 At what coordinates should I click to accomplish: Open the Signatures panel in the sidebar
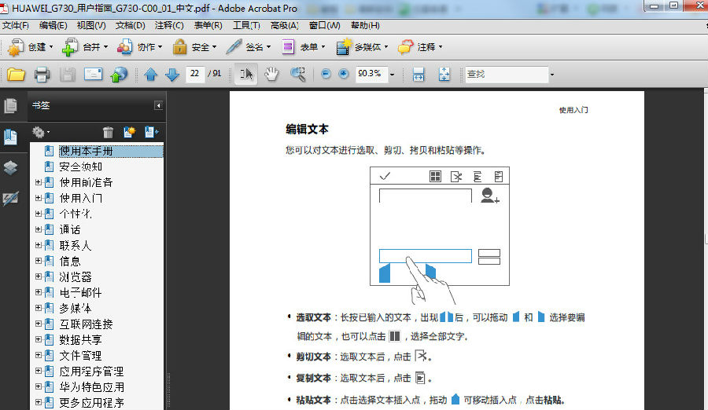click(11, 198)
